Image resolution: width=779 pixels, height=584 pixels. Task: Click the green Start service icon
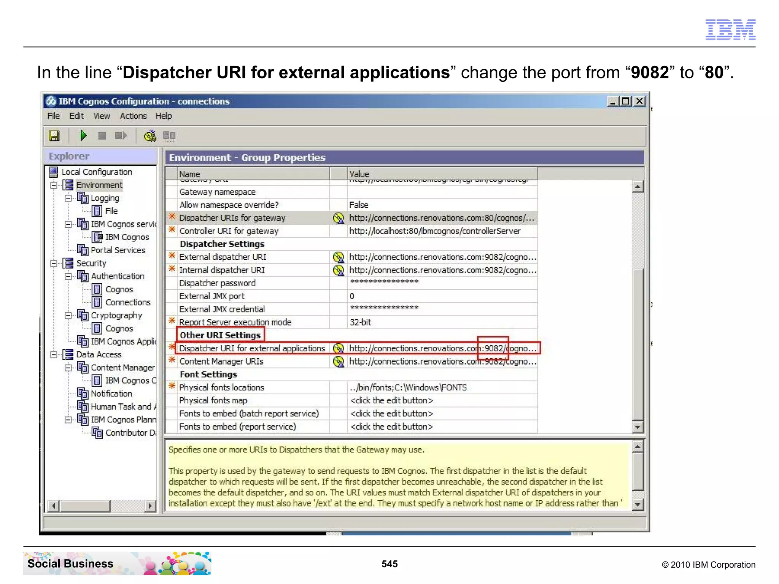pyautogui.click(x=83, y=135)
